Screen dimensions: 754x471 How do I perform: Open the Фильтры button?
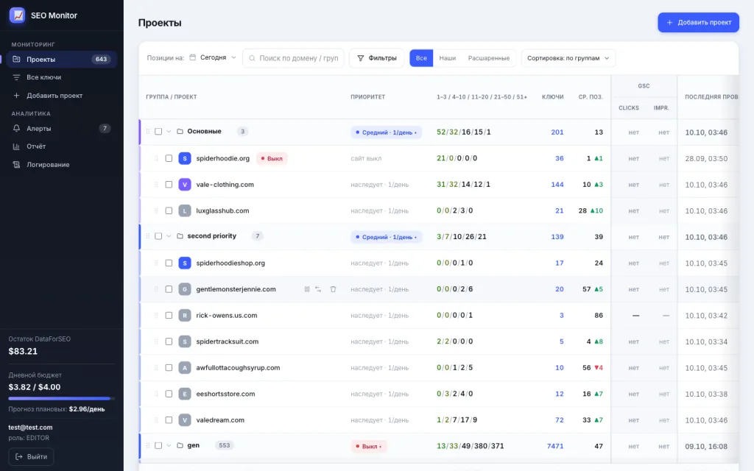coord(376,58)
